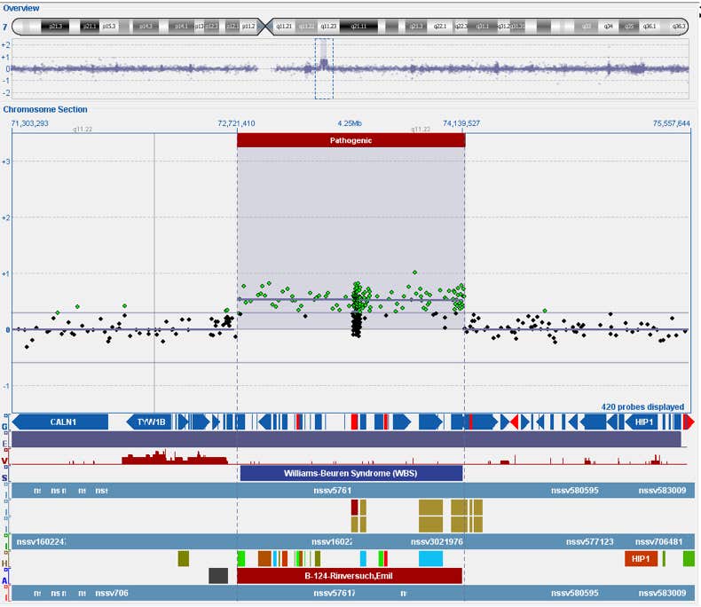Image resolution: width=701 pixels, height=607 pixels.
Task: Select the TYW1B gene arrow
Action: point(149,422)
